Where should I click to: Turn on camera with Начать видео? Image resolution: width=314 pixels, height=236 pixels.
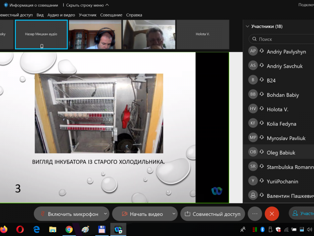(x=142, y=214)
